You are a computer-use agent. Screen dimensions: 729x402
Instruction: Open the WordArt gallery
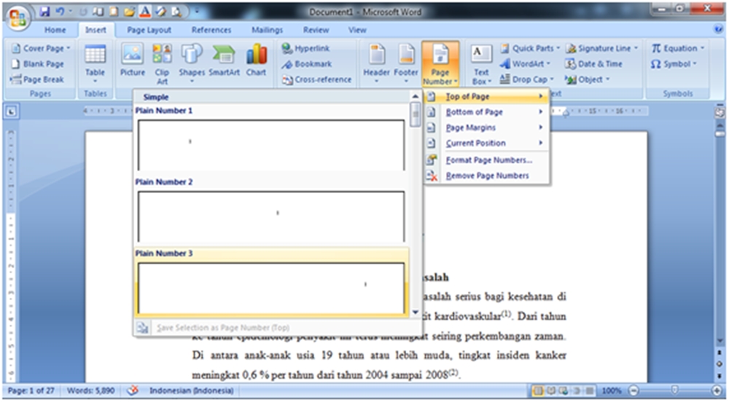(x=526, y=64)
